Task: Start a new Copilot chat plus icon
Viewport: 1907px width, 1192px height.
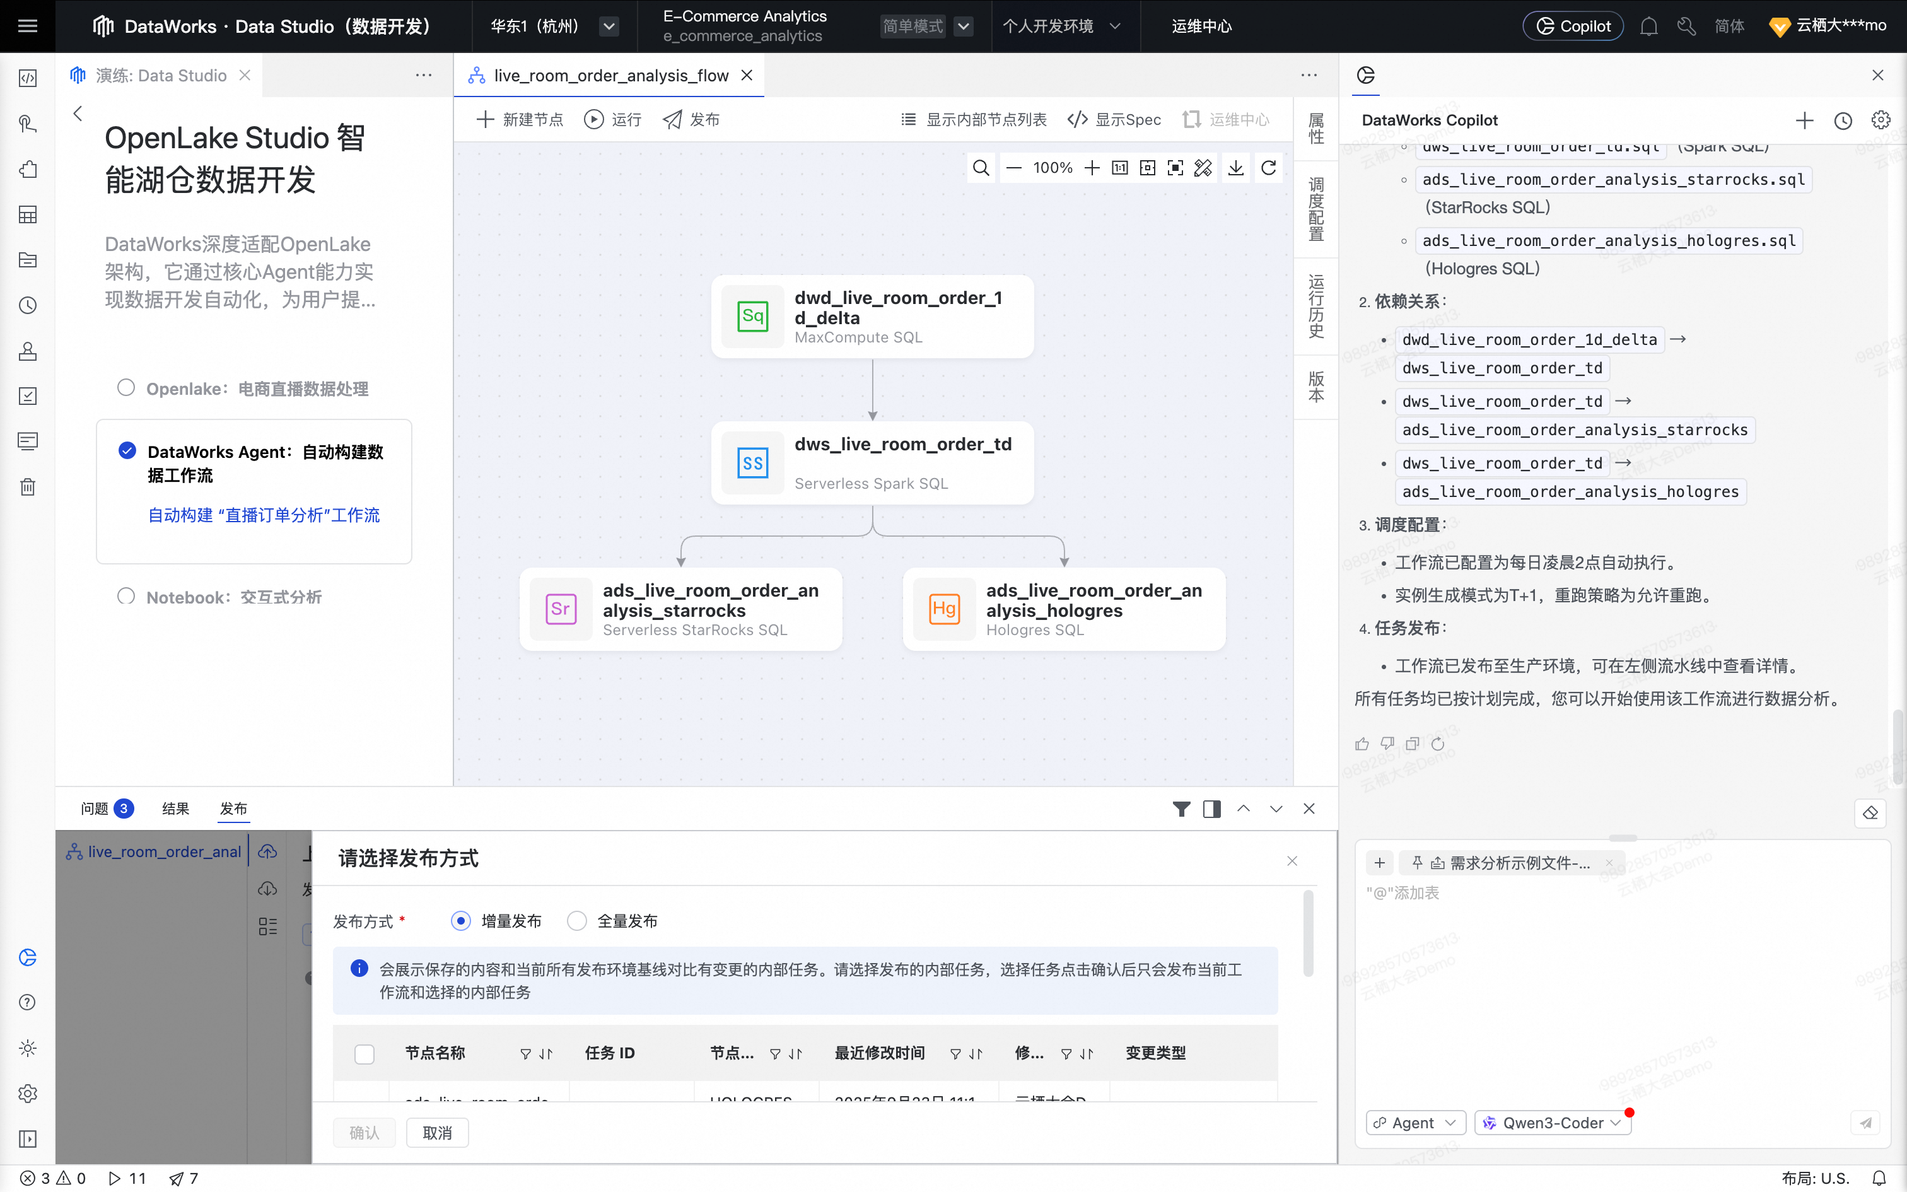Action: coord(1804,120)
